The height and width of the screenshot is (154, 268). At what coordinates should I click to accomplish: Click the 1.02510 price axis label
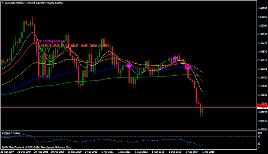click(x=263, y=121)
